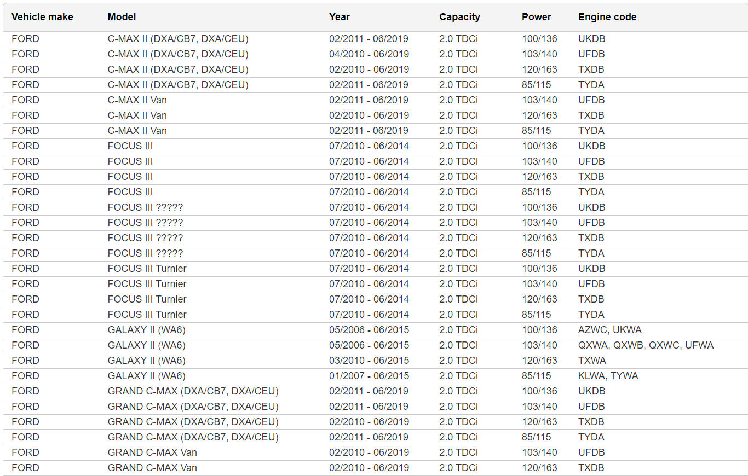Click the Model column header

(122, 17)
